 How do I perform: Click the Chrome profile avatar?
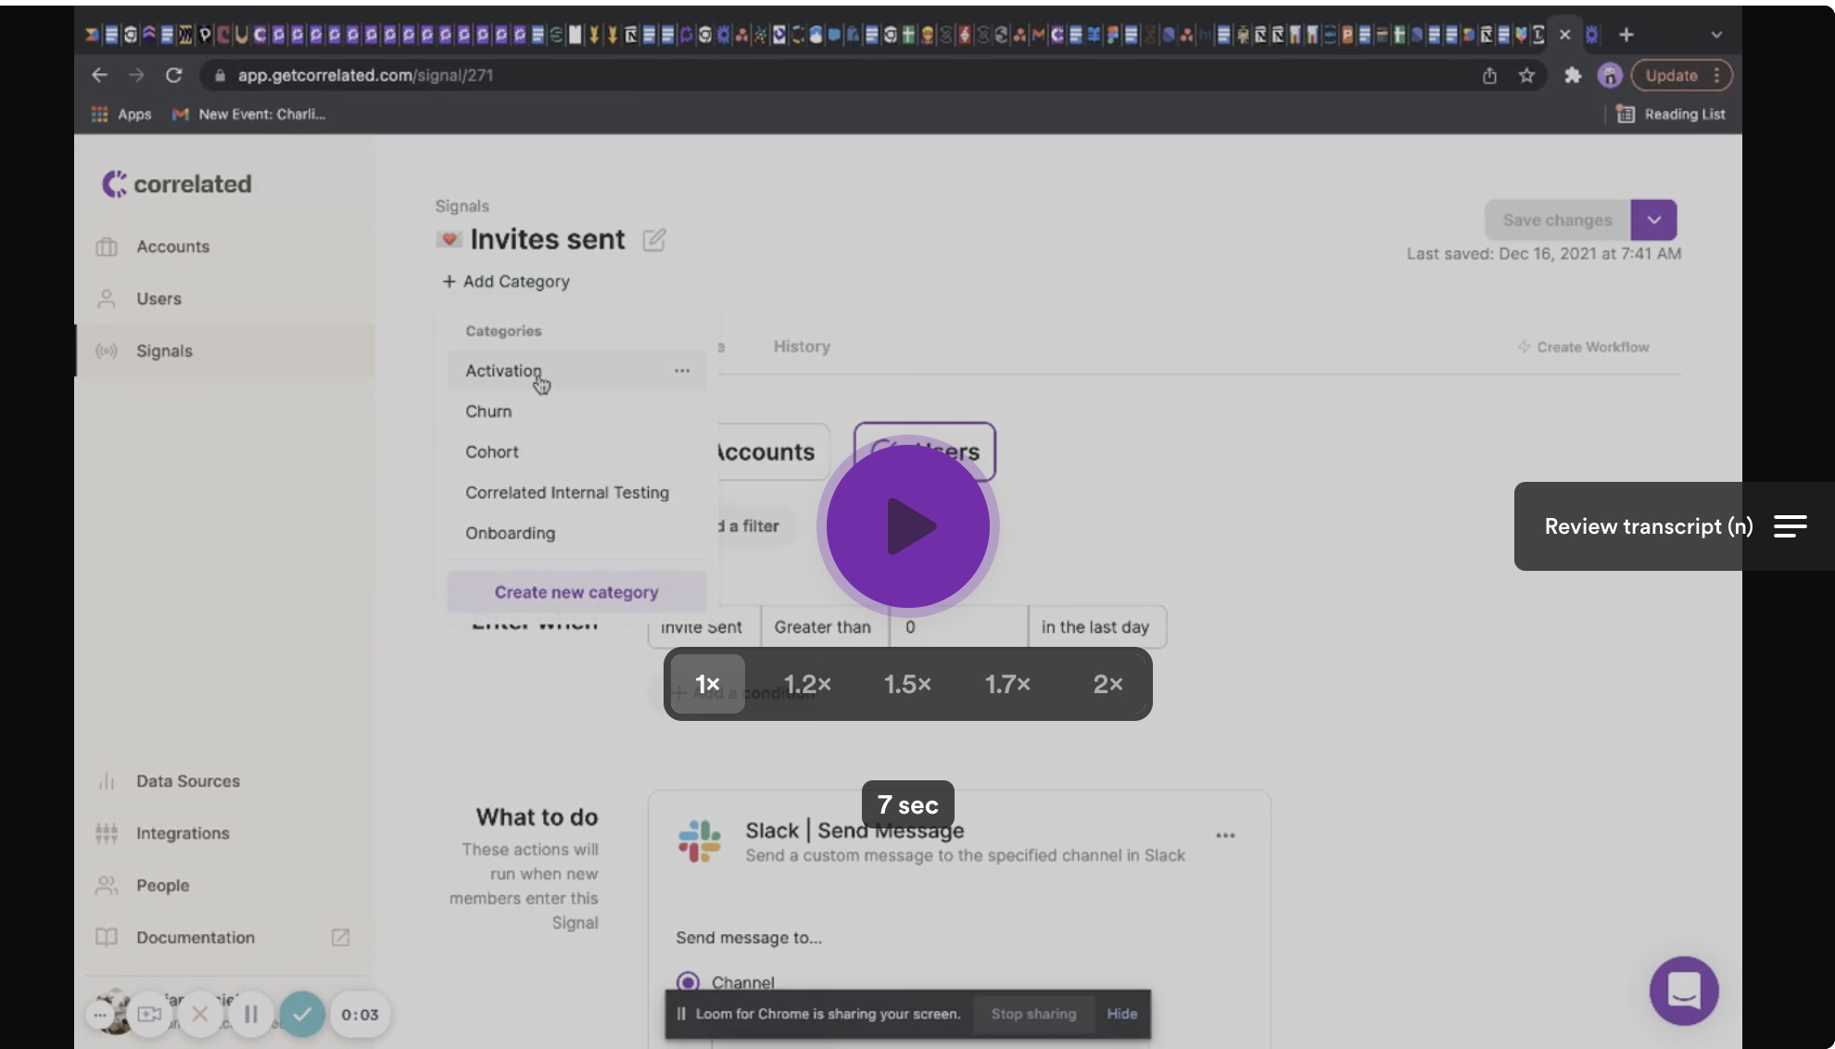click(1610, 75)
